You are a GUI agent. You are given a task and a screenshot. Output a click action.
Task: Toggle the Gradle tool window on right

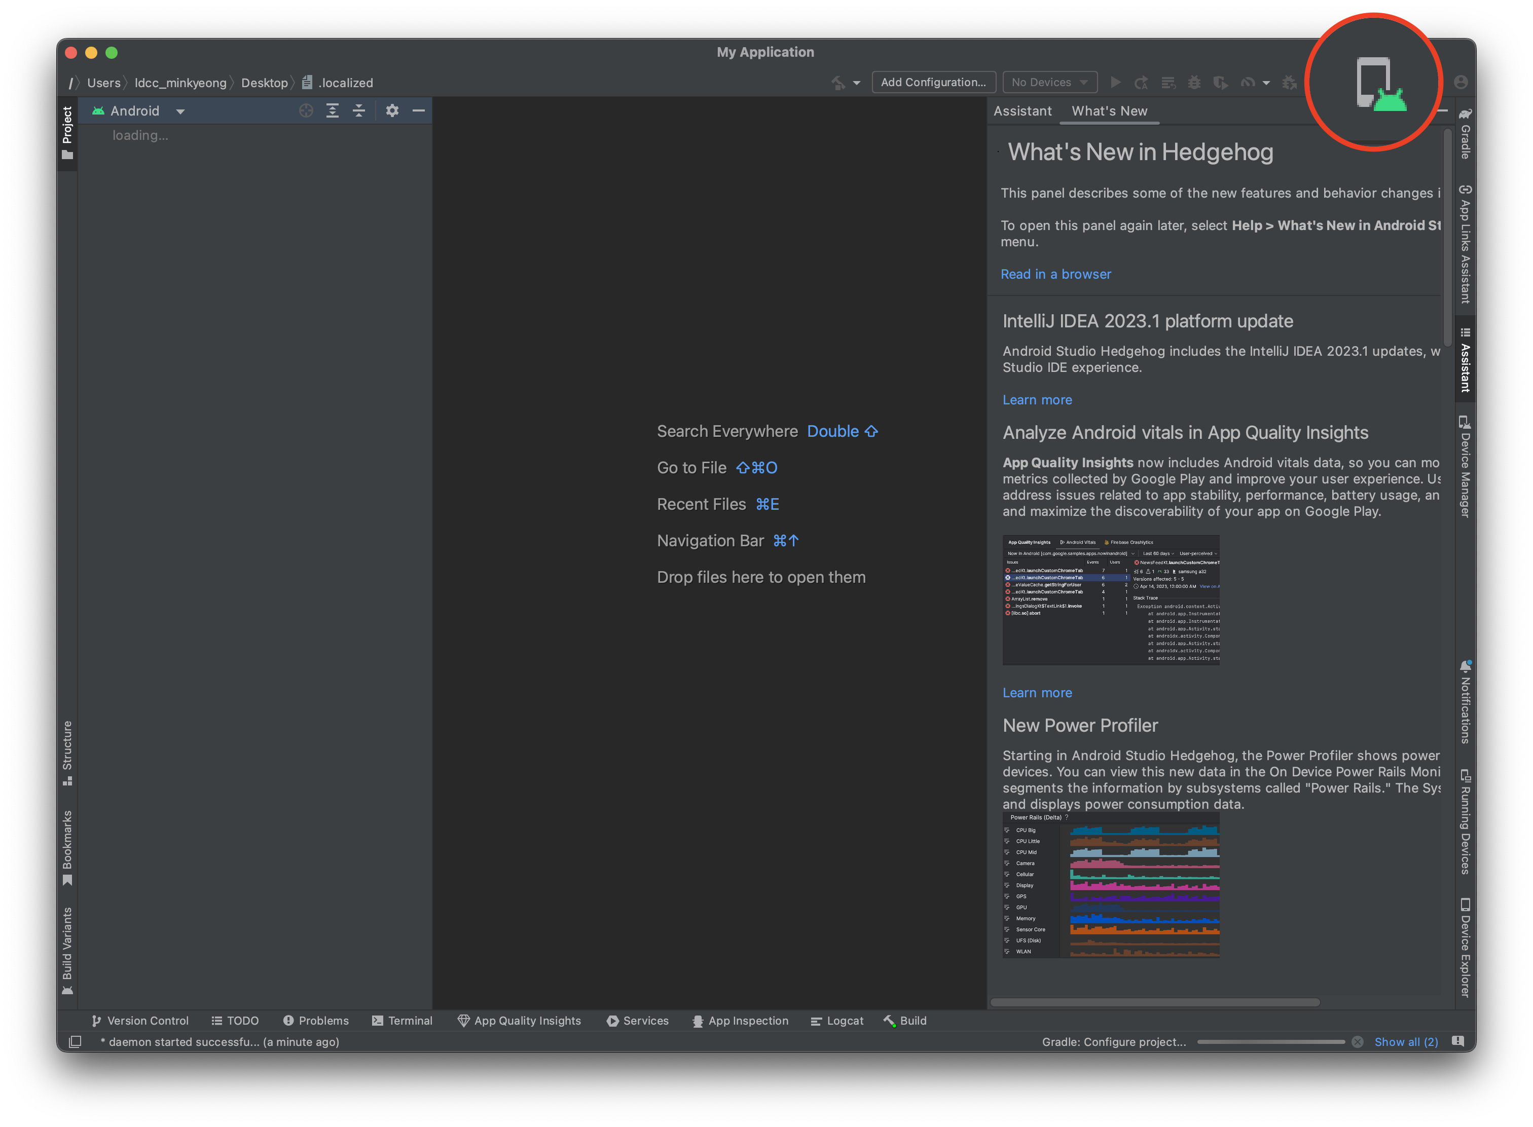(1465, 134)
